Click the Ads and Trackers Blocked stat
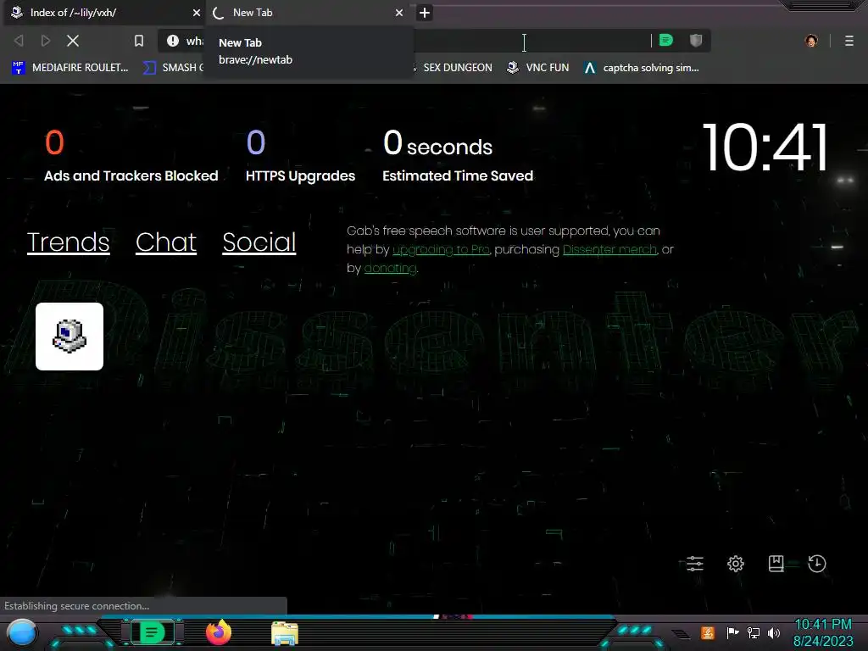 click(x=131, y=155)
